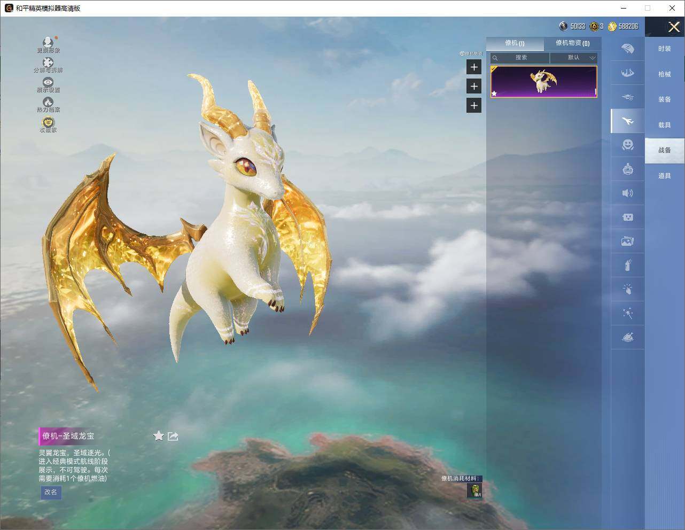The height and width of the screenshot is (530, 685).
Task: Open the 收藏家 collector badge icon
Action: [48, 122]
